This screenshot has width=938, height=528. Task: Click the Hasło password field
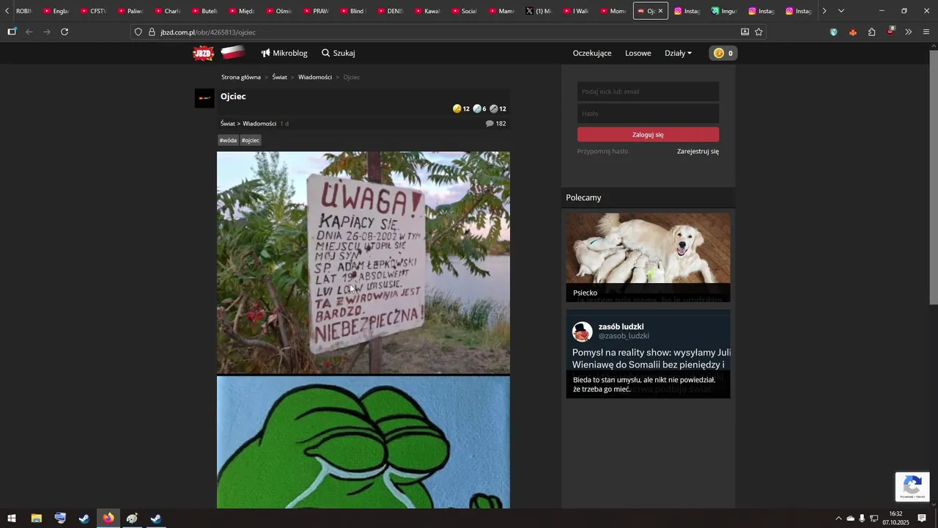648,114
